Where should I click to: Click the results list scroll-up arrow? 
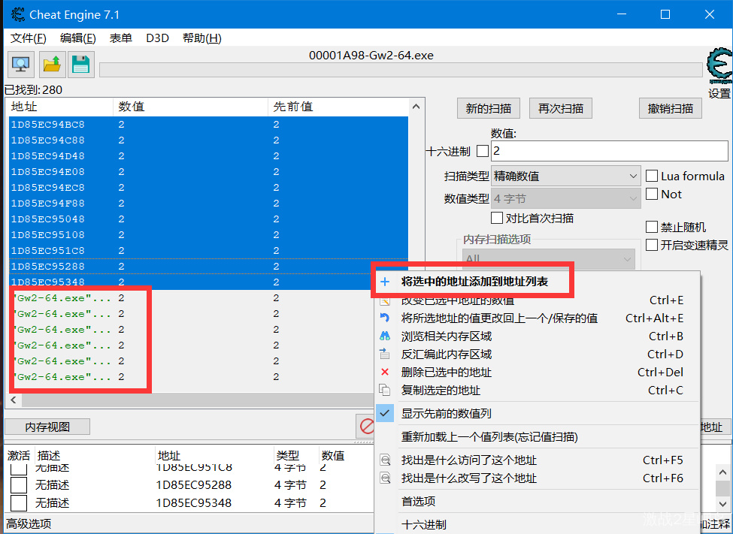(416, 107)
